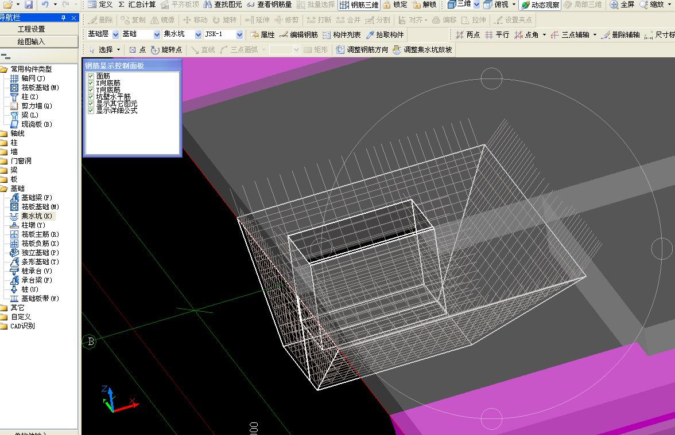Image resolution: width=675 pixels, height=435 pixels.
Task: Select 集水坑 (K) tree item
Action: click(31, 215)
